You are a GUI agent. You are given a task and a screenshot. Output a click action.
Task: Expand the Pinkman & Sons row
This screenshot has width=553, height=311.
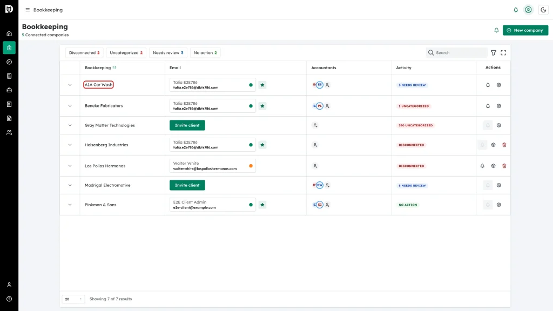70,205
